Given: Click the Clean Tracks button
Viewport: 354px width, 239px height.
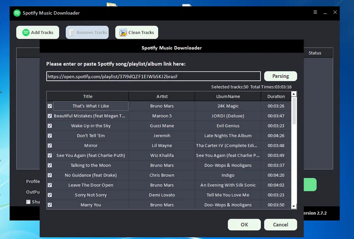Looking at the screenshot, I should [137, 33].
